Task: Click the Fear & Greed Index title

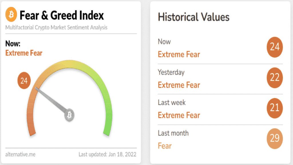Action: click(62, 15)
